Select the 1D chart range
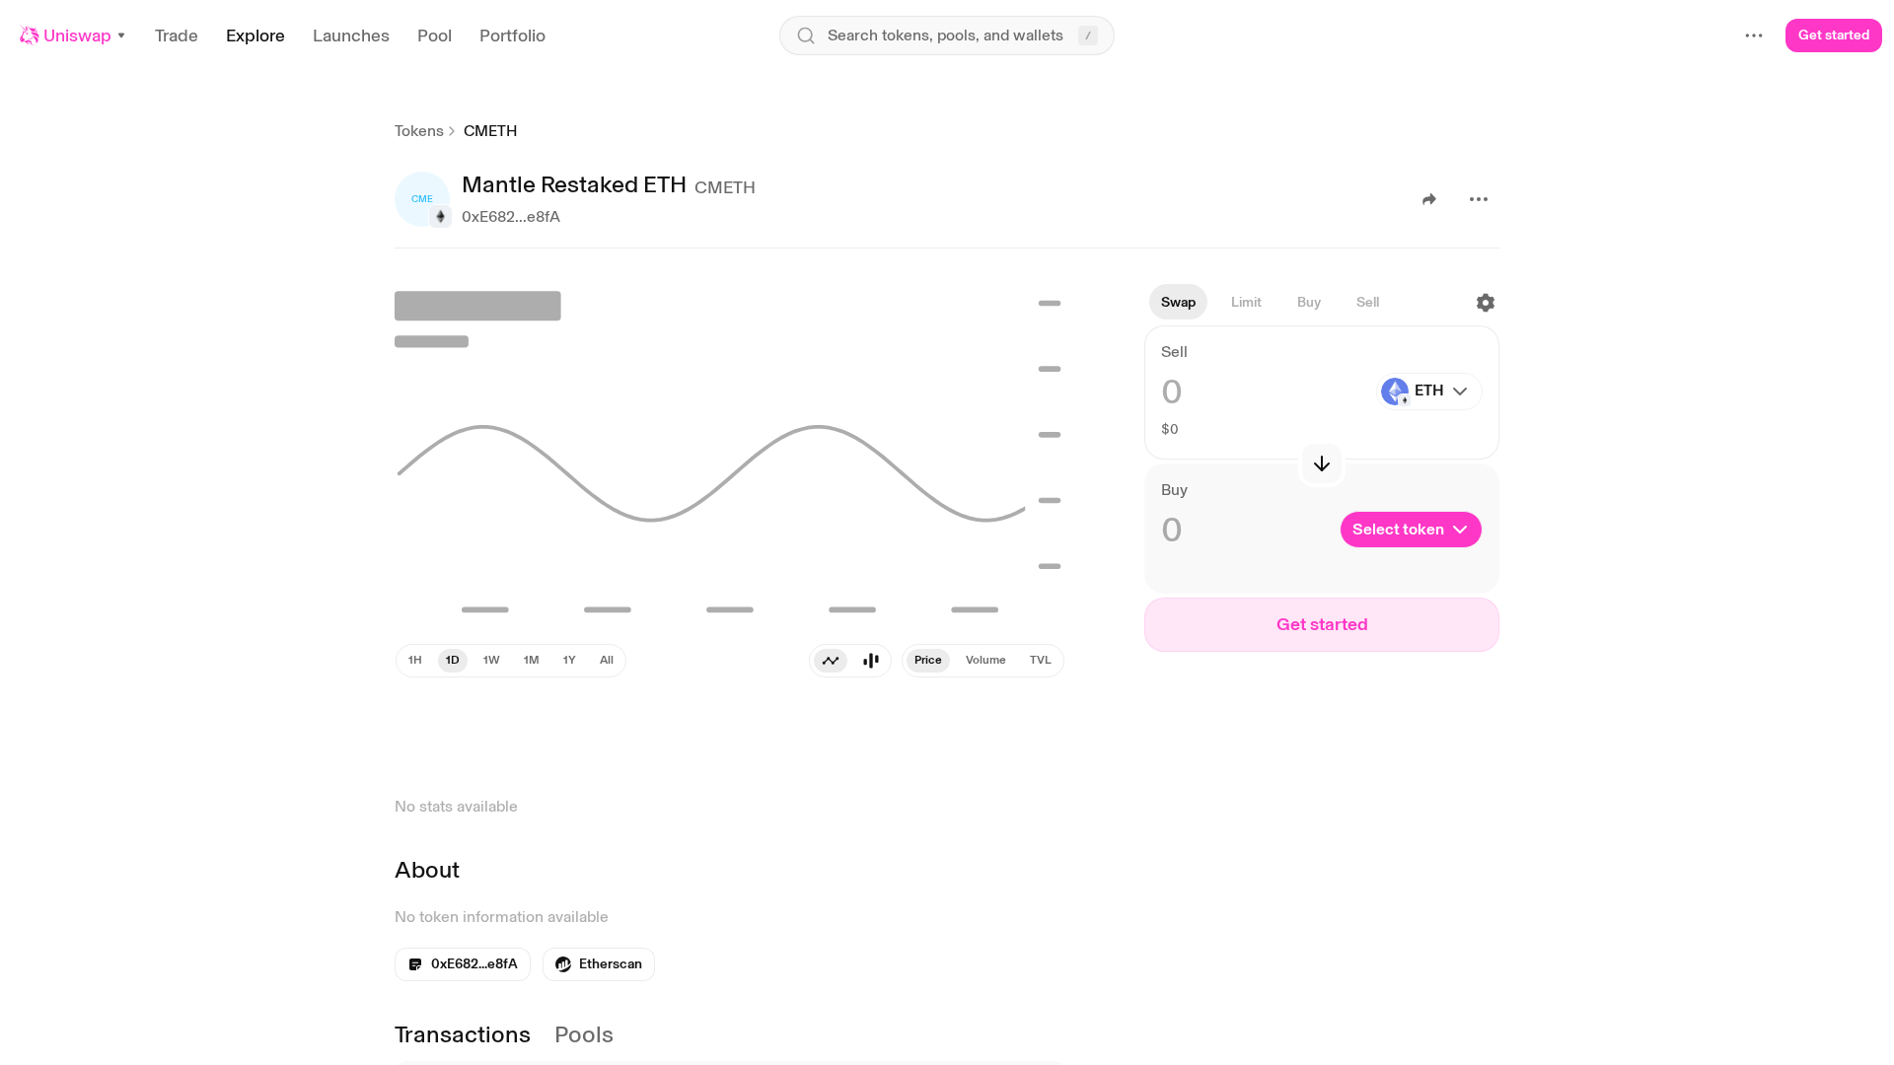The height and width of the screenshot is (1065, 1894). [x=453, y=661]
